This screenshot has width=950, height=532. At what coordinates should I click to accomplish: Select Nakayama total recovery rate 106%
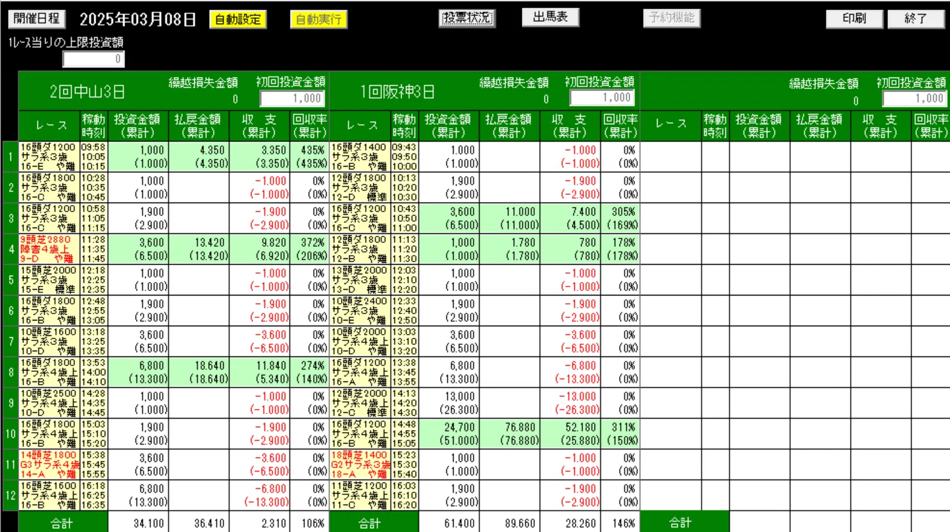click(313, 523)
